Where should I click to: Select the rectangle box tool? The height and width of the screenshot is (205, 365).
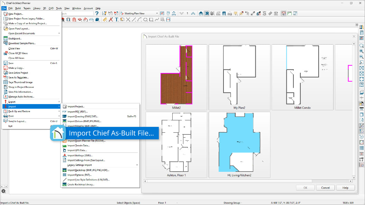click(151, 20)
